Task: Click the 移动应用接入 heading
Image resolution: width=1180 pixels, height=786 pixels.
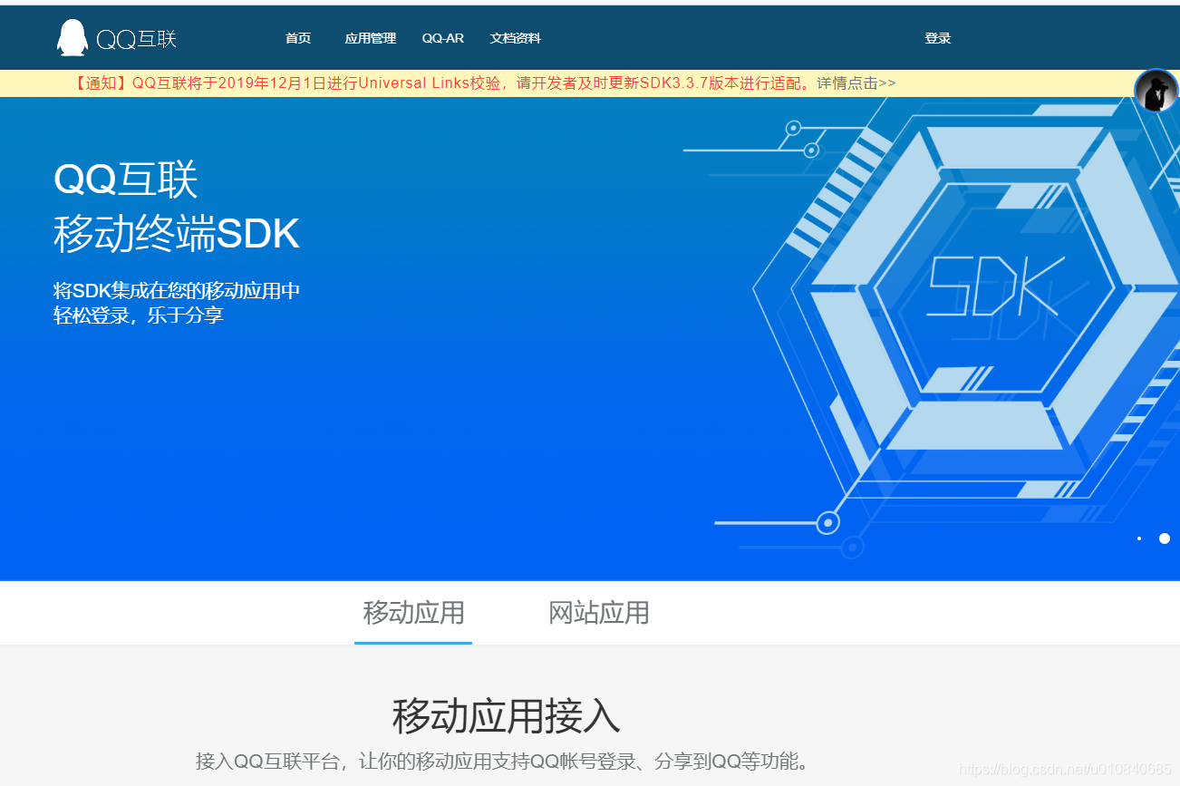Action: click(x=506, y=717)
